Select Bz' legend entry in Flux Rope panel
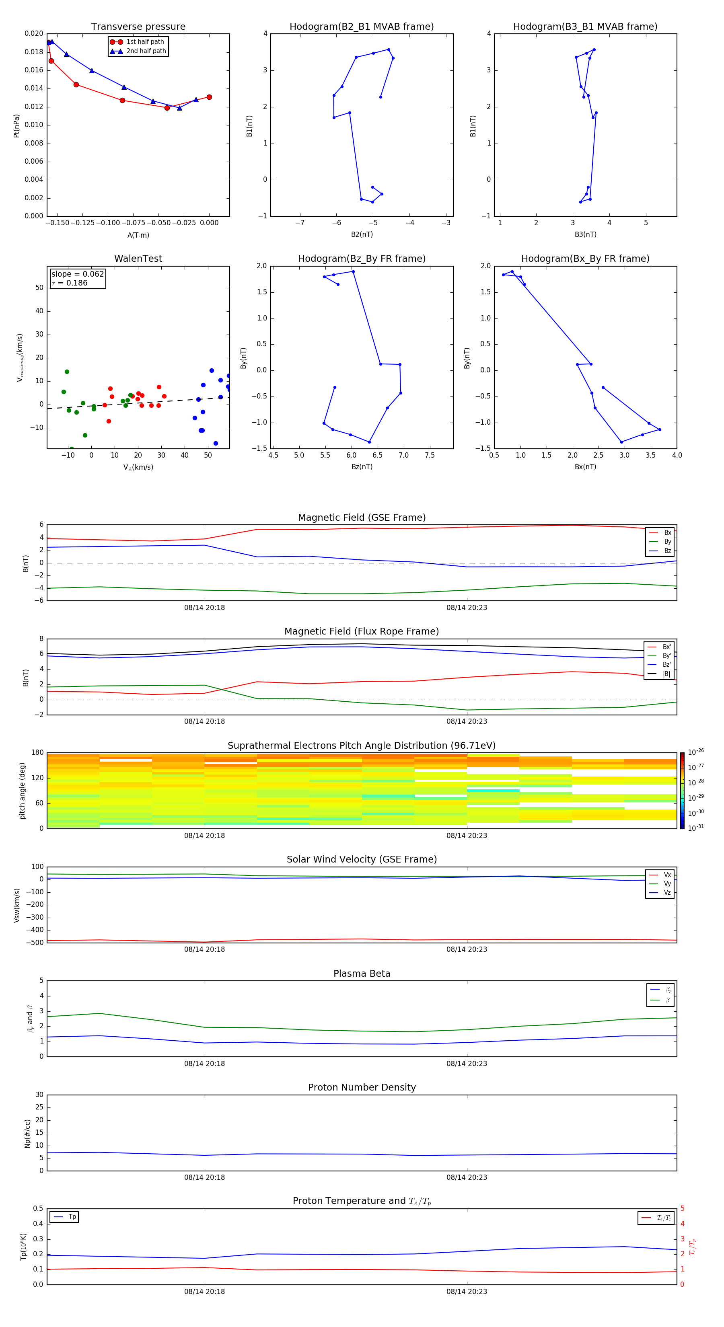Viewport: 724px width, 1327px height. click(x=660, y=665)
